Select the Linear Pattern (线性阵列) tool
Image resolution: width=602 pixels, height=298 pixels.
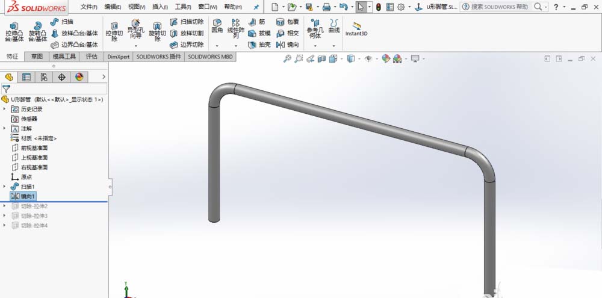pyautogui.click(x=236, y=29)
